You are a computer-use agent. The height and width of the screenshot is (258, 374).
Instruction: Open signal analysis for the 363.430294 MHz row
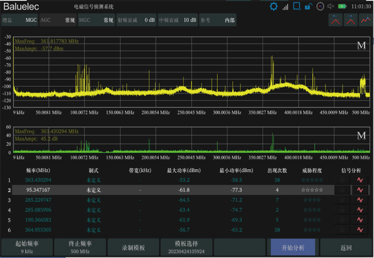pyautogui.click(x=360, y=180)
